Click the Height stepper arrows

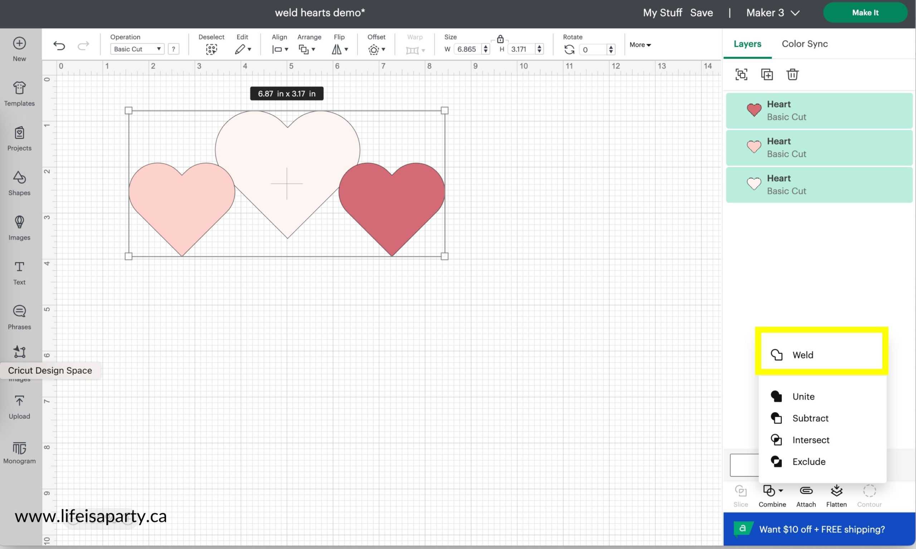(x=539, y=49)
